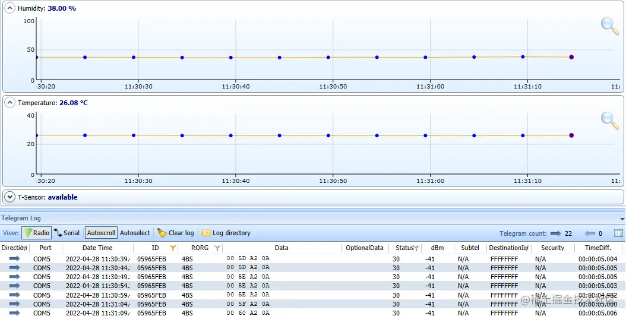Sort by the TimeDiff. column header
626x316 pixels.
click(x=598, y=248)
